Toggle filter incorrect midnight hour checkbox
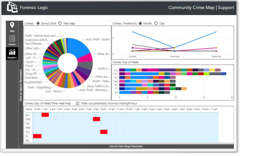Screen dimensions: 278x156 (77, 103)
